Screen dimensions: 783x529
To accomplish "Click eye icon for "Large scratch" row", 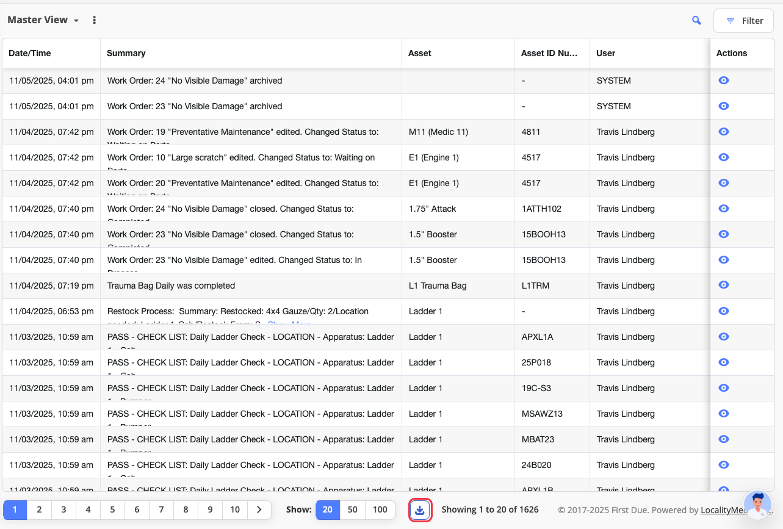I will coord(724,157).
